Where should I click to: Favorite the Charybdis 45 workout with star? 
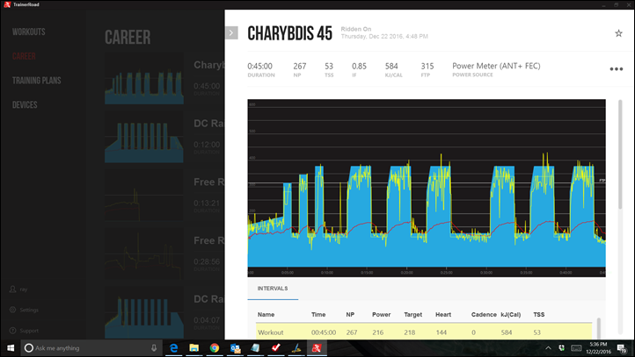point(618,33)
